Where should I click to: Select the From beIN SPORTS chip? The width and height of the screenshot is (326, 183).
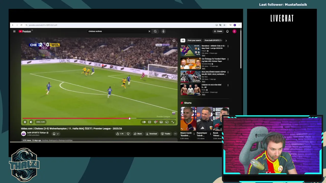click(213, 40)
